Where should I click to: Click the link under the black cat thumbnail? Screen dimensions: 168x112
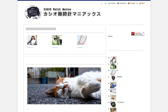[x=55, y=47]
